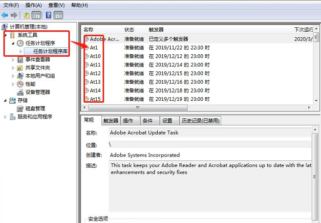This screenshot has width=321, height=223.
Task: Expand the 共享文件夹 tree node
Action: 13,67
